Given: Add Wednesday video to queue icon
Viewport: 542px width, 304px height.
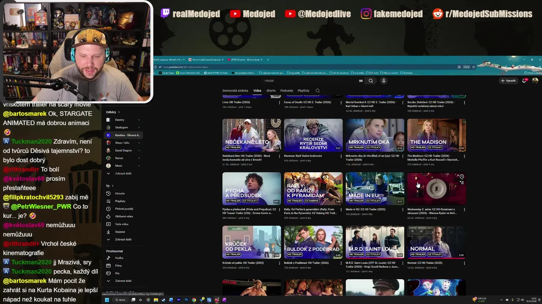Looking at the screenshot, I should (x=462, y=182).
